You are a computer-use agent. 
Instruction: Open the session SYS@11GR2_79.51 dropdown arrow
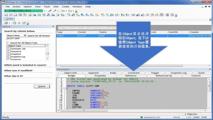[45, 11]
